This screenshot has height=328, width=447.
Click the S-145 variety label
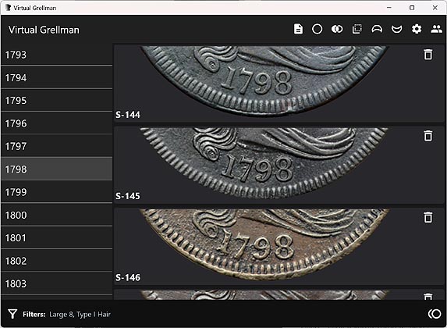(x=128, y=196)
